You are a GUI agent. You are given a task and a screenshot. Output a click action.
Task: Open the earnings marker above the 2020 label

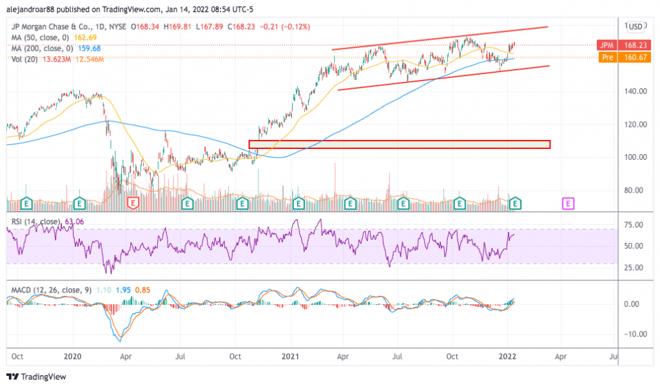pyautogui.click(x=79, y=204)
